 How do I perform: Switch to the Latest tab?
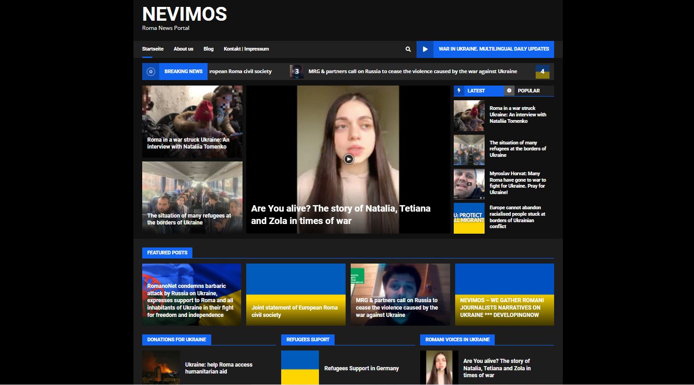click(x=479, y=91)
